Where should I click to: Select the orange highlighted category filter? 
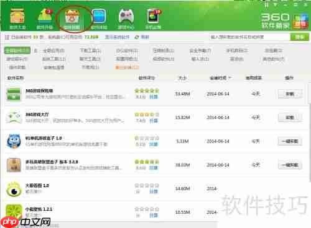point(127,67)
